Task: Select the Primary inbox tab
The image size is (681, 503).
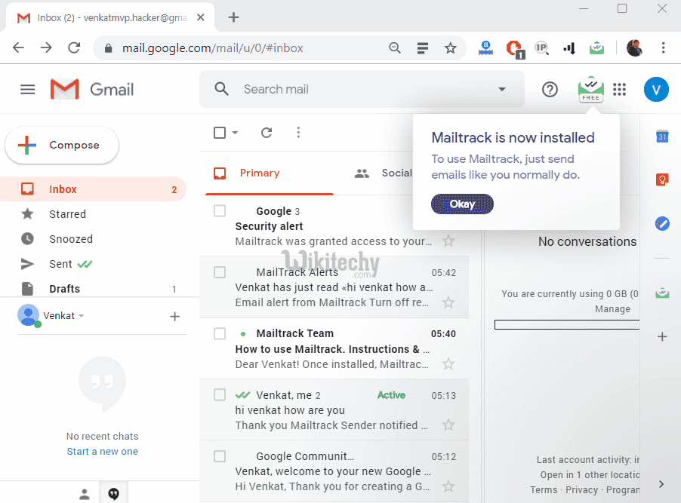Action: coord(260,173)
